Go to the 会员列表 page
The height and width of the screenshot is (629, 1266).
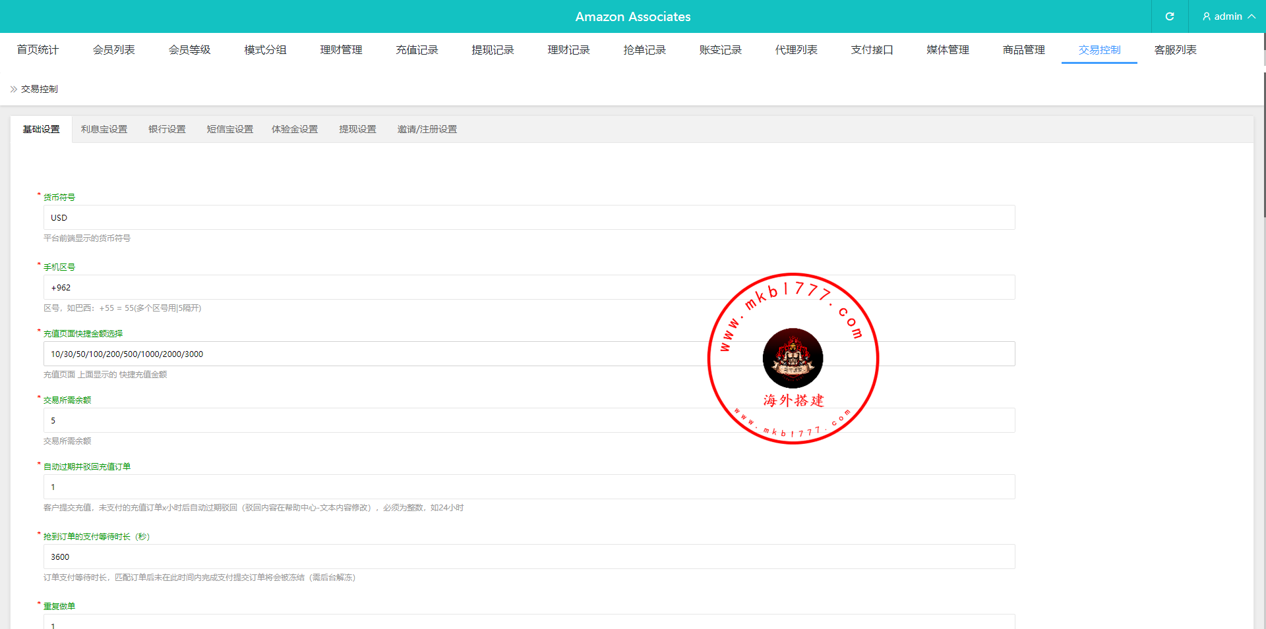[x=113, y=49]
